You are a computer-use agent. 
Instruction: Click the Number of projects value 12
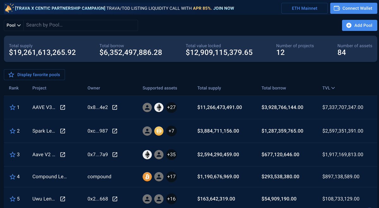(280, 52)
